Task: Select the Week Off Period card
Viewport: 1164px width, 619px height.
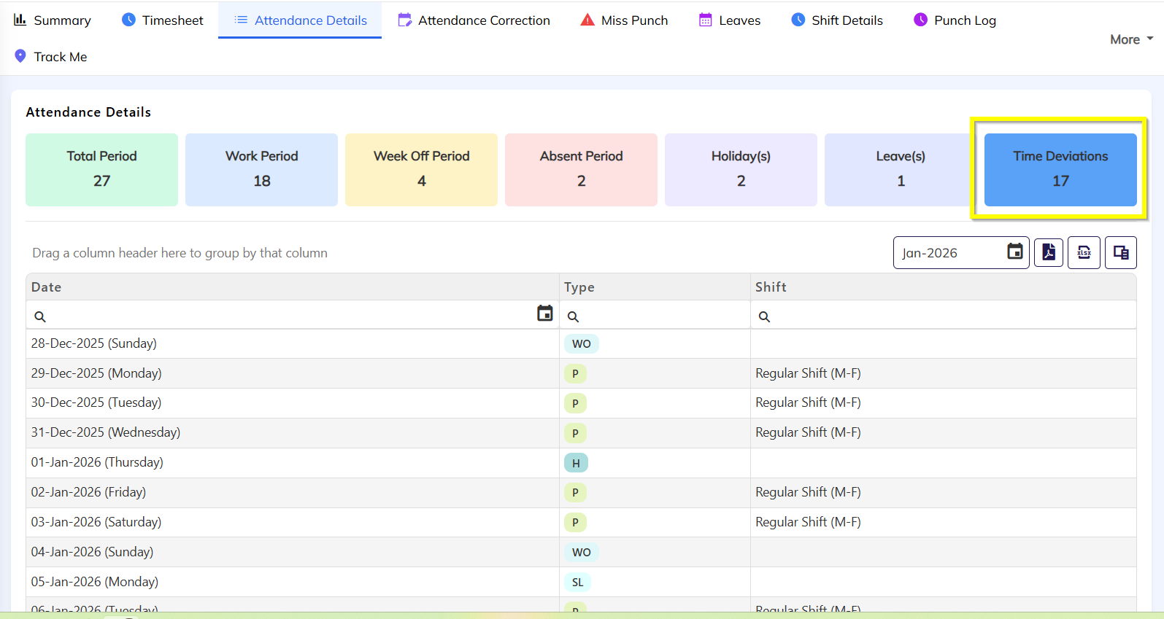Action: [x=421, y=169]
